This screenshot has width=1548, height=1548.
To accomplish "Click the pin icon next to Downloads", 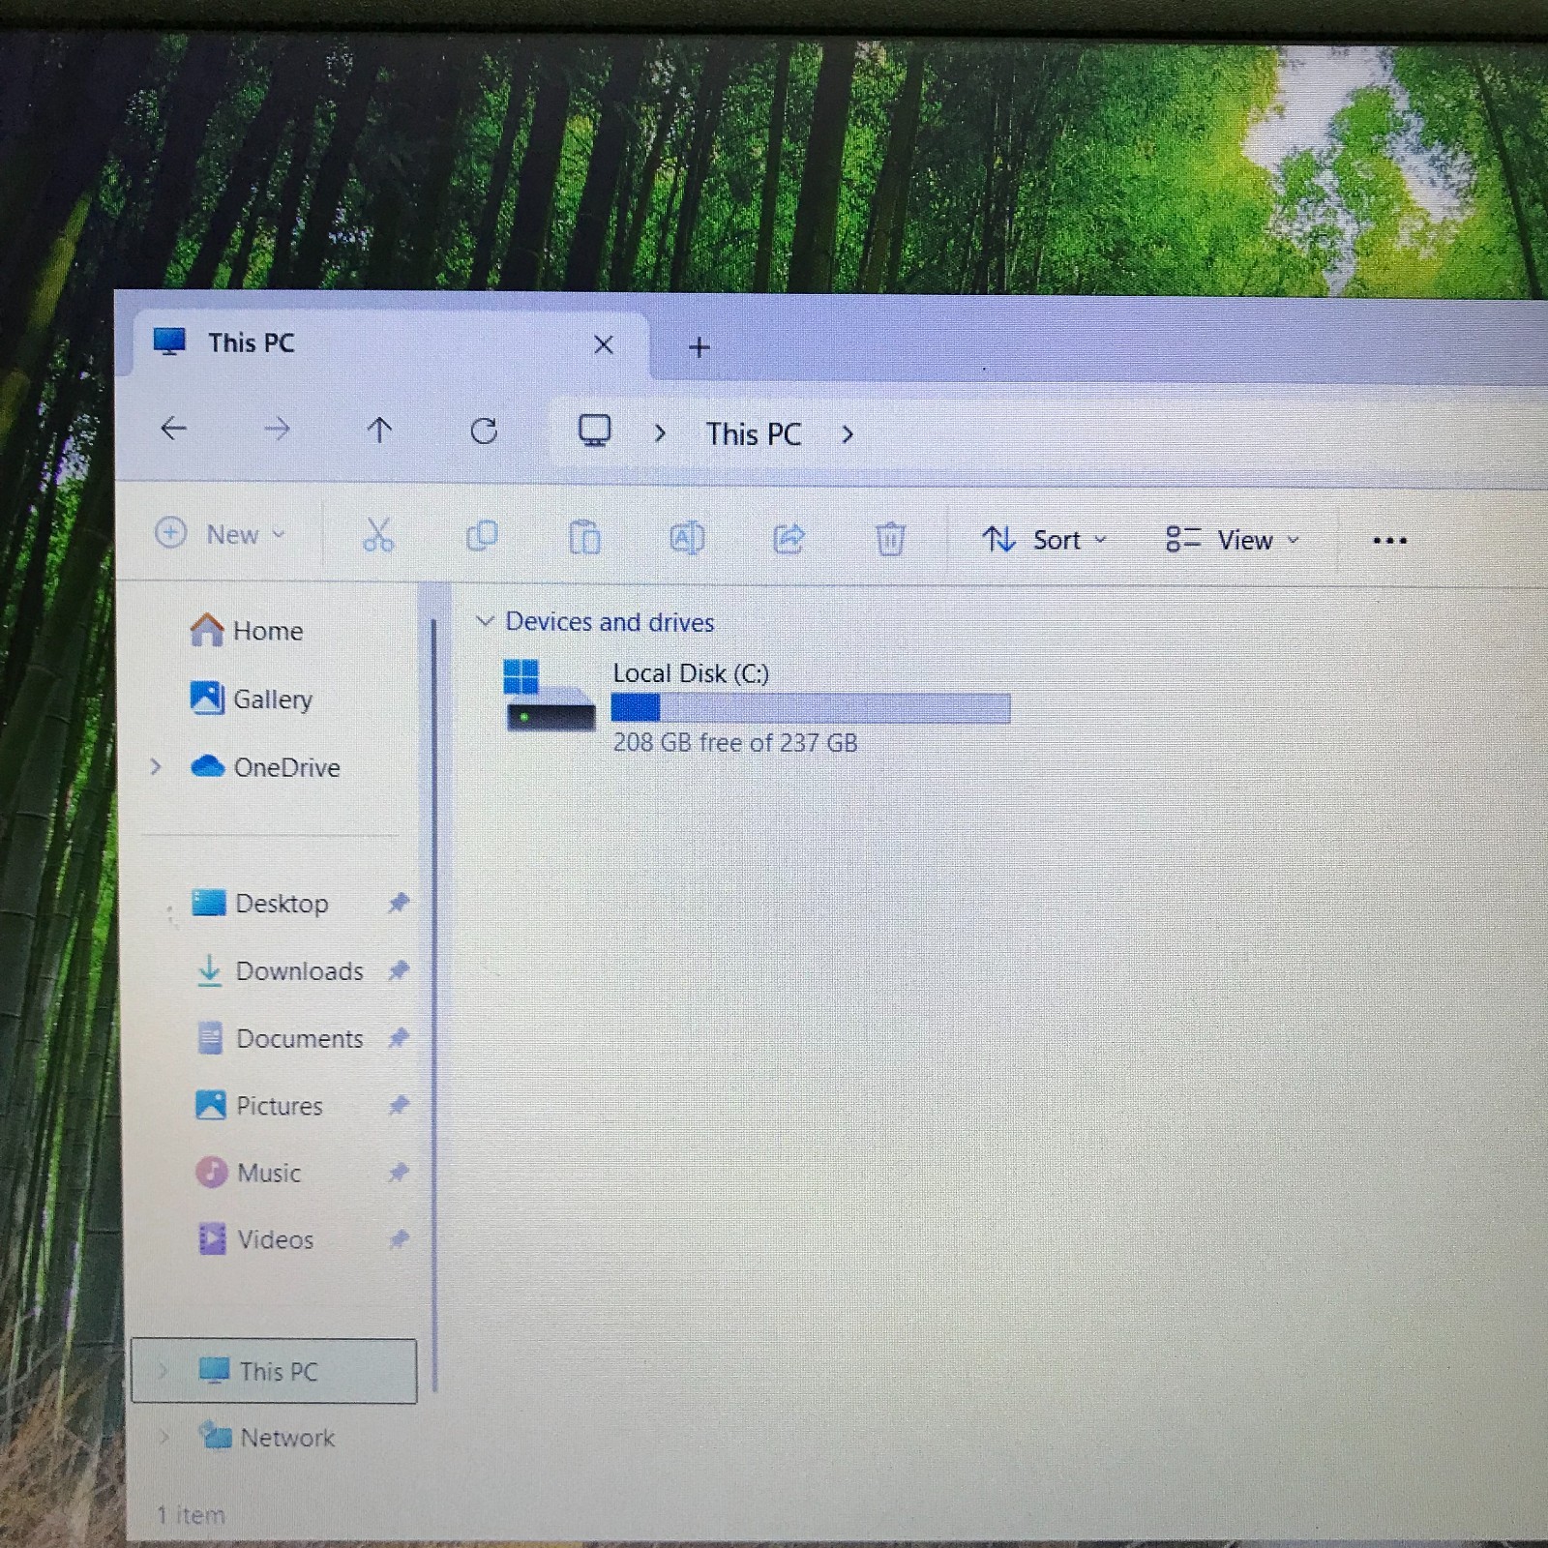I will (x=398, y=970).
